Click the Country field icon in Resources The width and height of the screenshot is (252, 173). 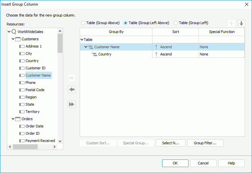(22, 61)
